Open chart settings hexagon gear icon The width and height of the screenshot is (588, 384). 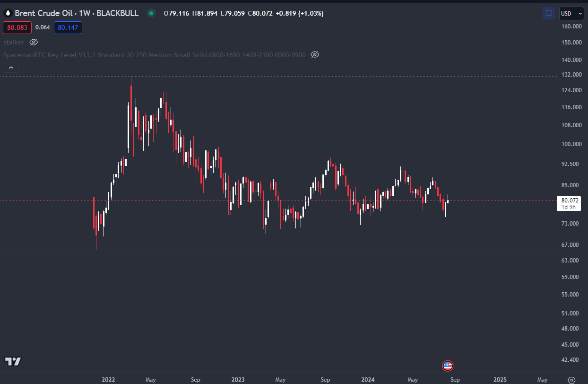(x=571, y=379)
